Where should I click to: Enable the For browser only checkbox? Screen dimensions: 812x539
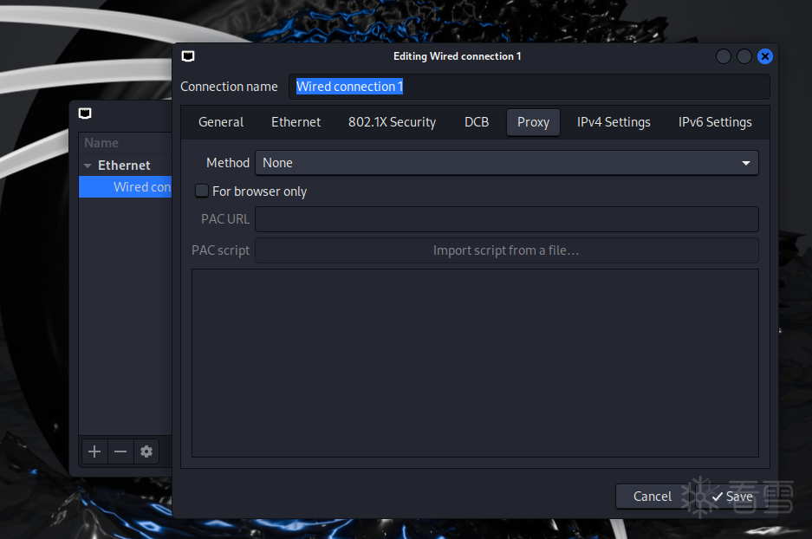(x=201, y=191)
